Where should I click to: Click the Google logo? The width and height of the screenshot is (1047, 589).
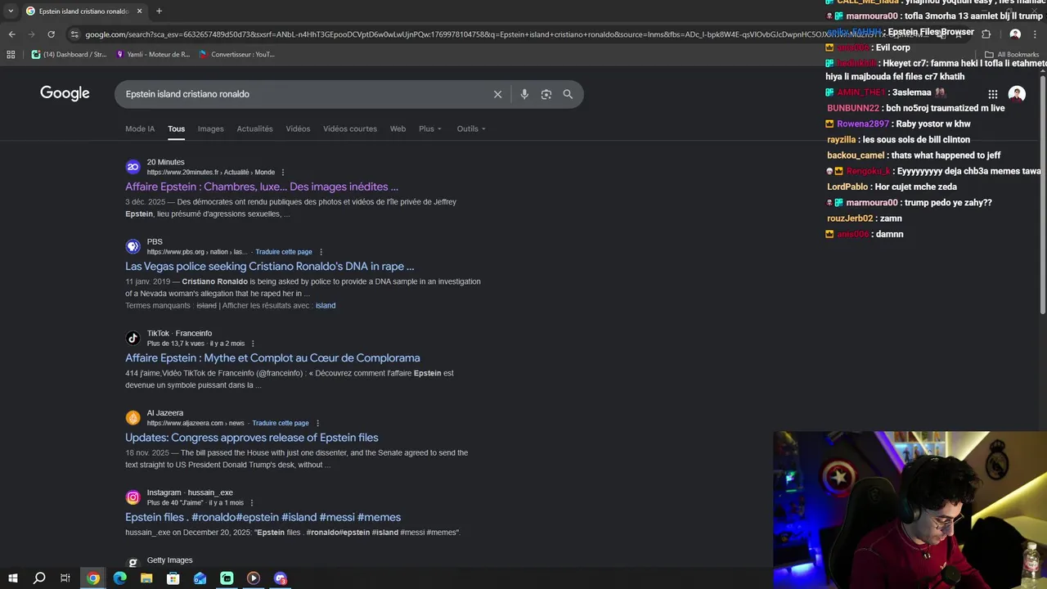pyautogui.click(x=65, y=93)
